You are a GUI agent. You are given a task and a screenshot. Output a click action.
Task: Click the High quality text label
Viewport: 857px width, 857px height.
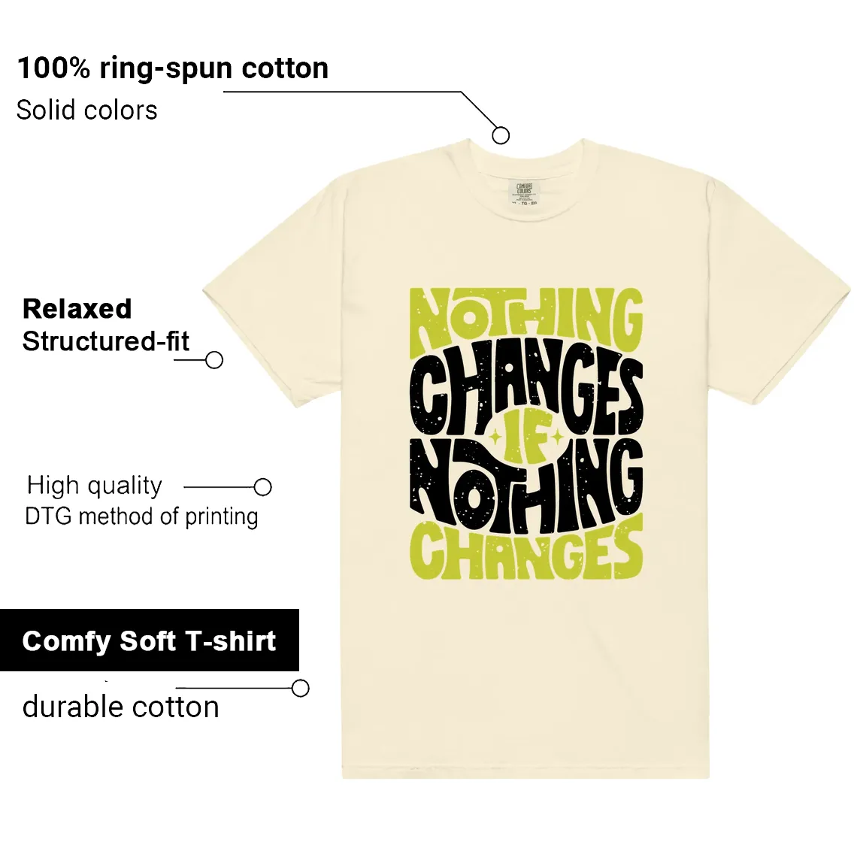point(95,486)
